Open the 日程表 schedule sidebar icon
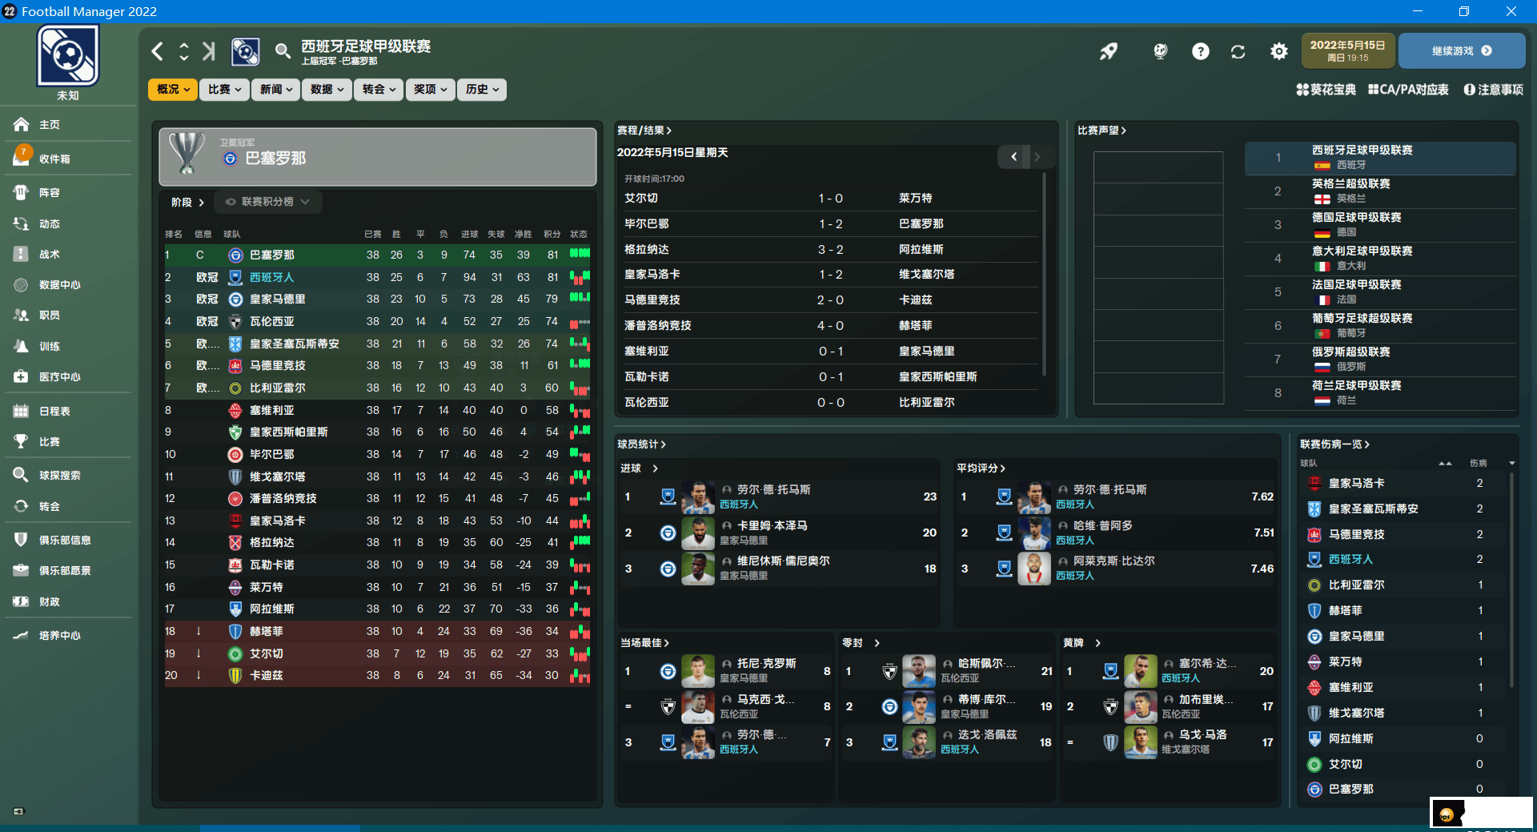This screenshot has height=832, width=1537. [x=22, y=411]
